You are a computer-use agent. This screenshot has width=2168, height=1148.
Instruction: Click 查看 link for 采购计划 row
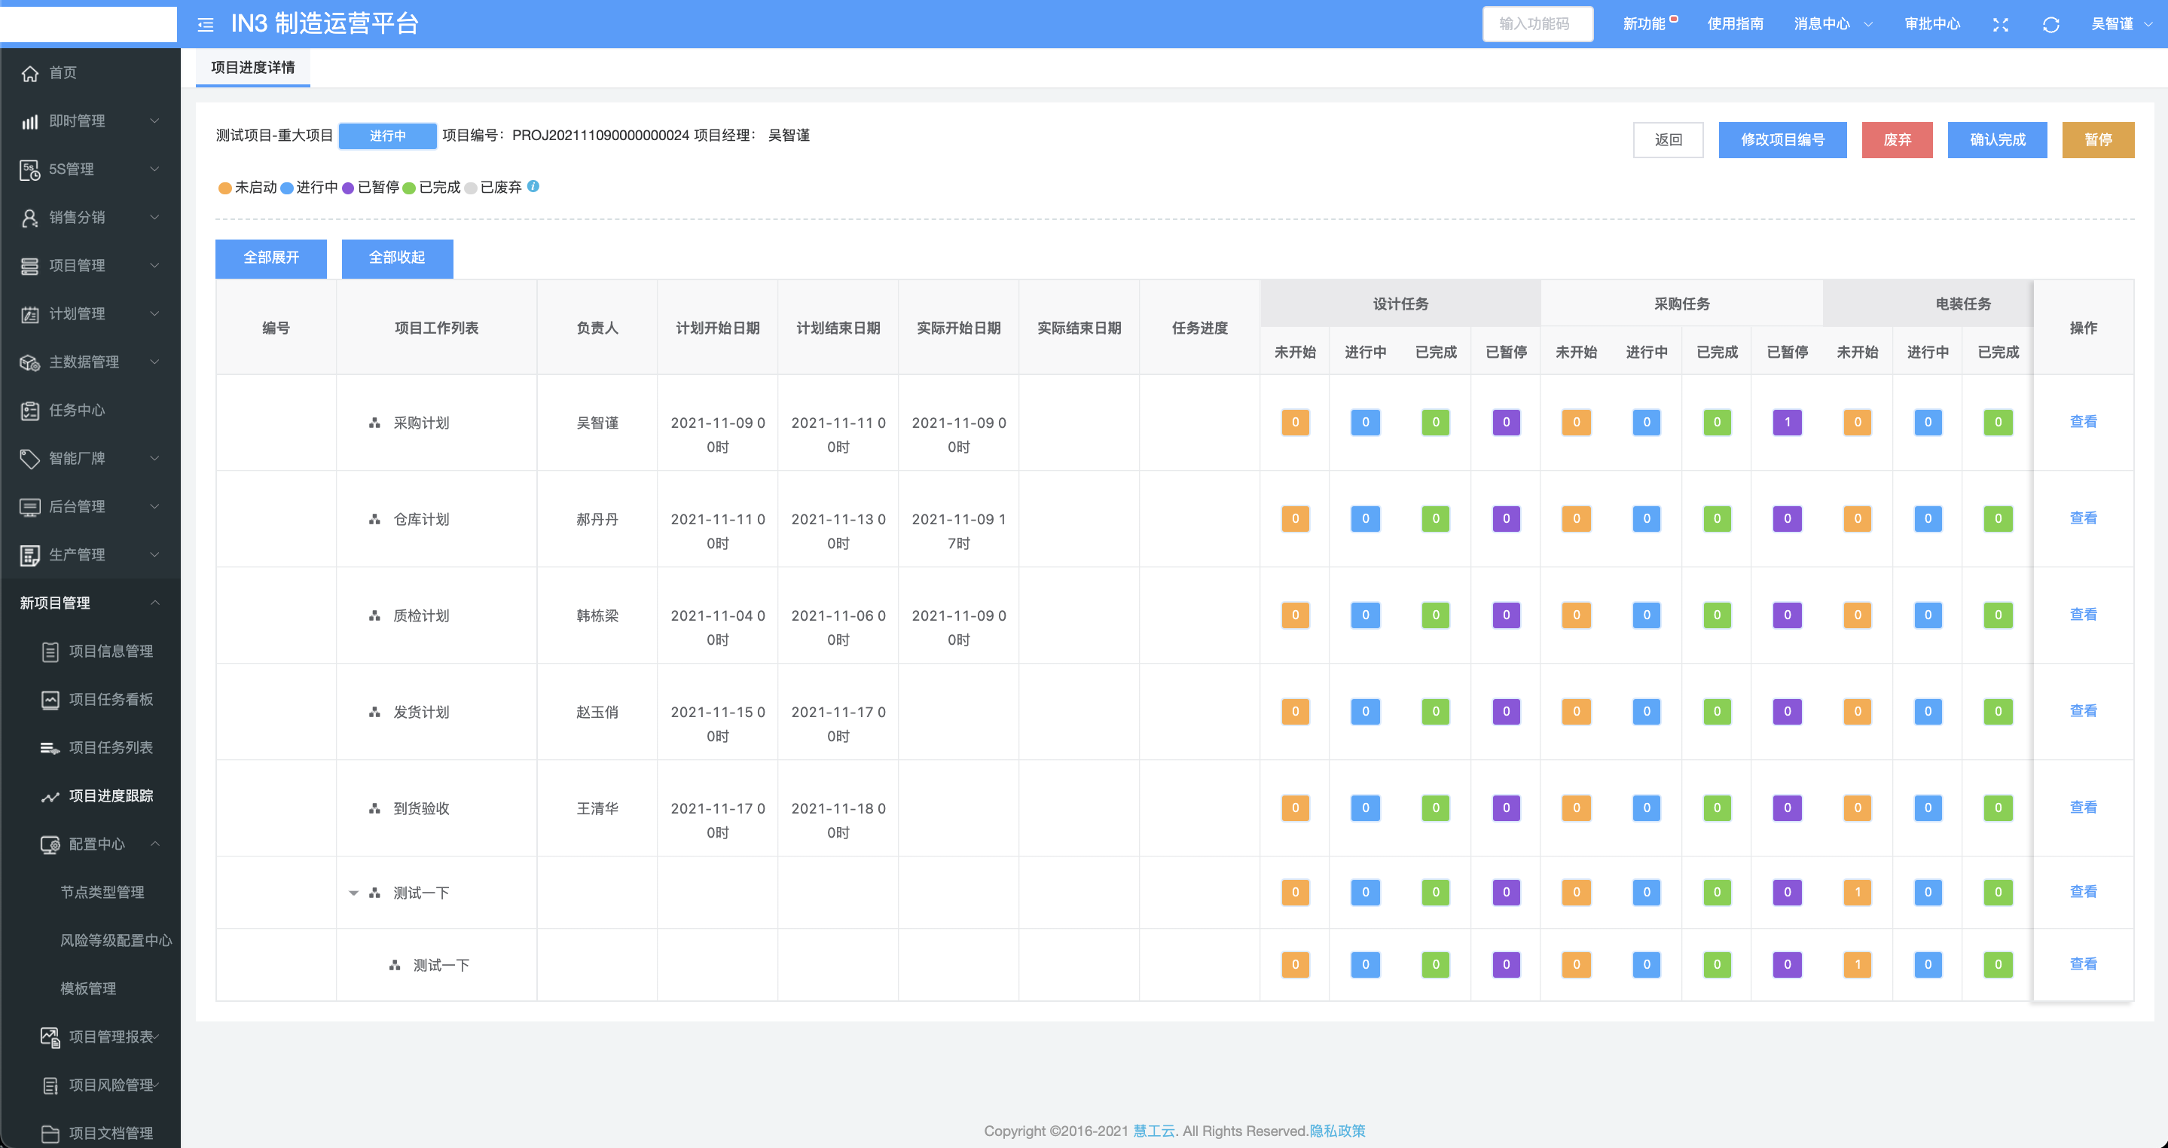click(2083, 422)
